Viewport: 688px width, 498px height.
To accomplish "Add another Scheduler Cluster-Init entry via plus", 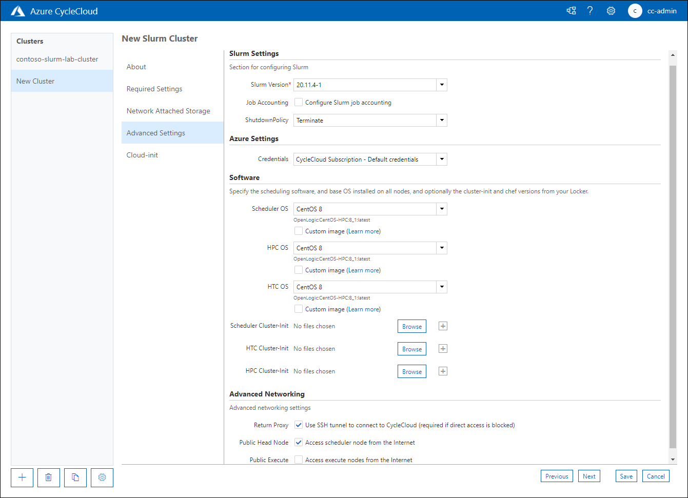I will (x=442, y=326).
